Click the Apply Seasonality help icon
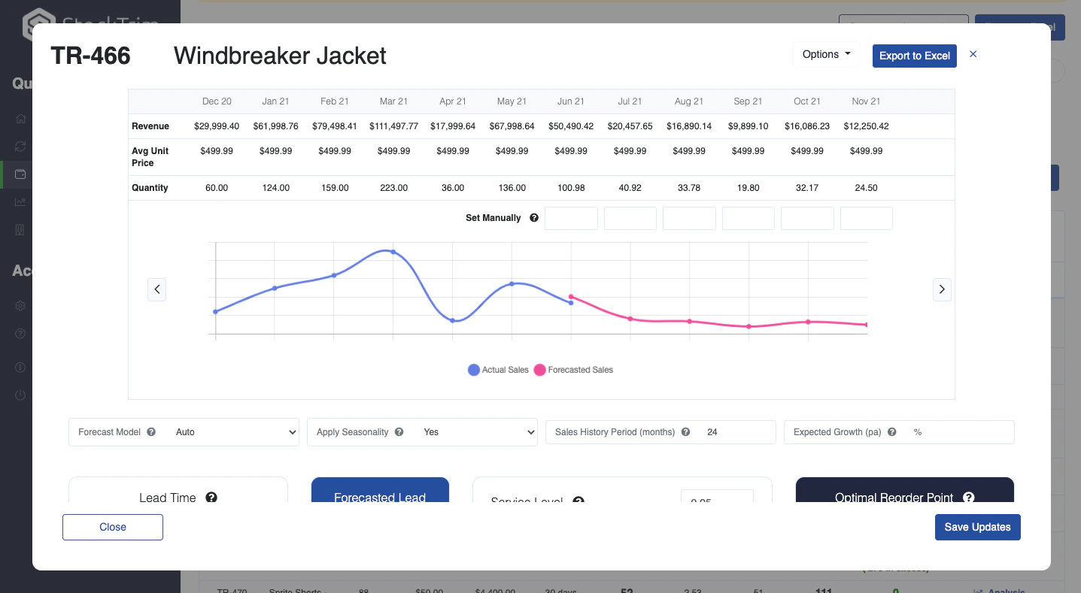This screenshot has width=1081, height=593. (399, 432)
